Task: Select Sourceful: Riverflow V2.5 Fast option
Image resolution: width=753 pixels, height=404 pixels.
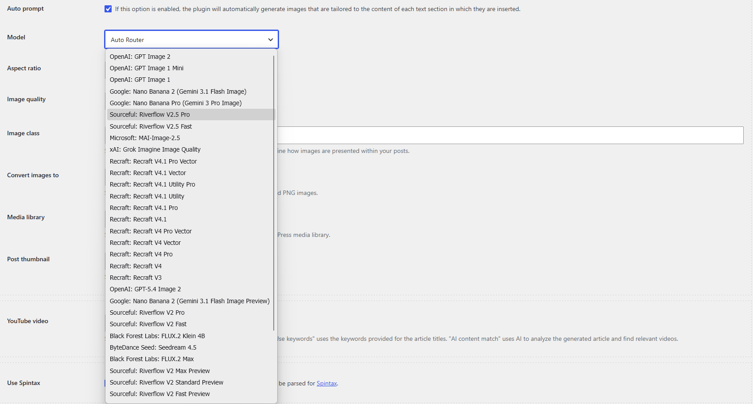Action: (190, 126)
